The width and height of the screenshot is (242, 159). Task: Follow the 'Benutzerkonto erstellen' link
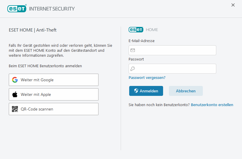[212, 105]
